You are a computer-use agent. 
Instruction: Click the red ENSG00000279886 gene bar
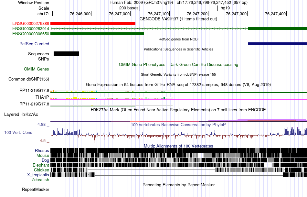point(93,24)
